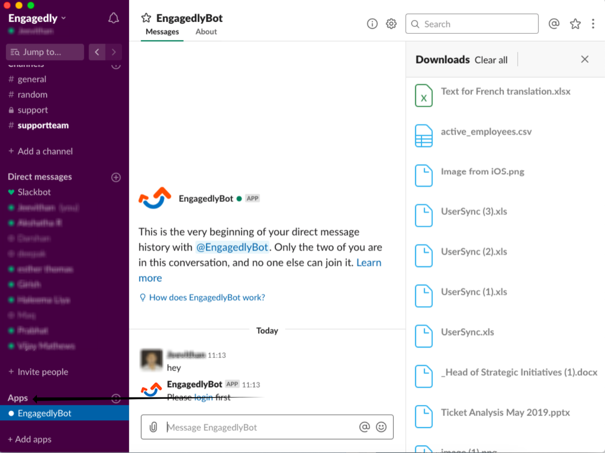This screenshot has height=453, width=605.
Task: Open the notifications bell in sidebar
Action: (113, 18)
